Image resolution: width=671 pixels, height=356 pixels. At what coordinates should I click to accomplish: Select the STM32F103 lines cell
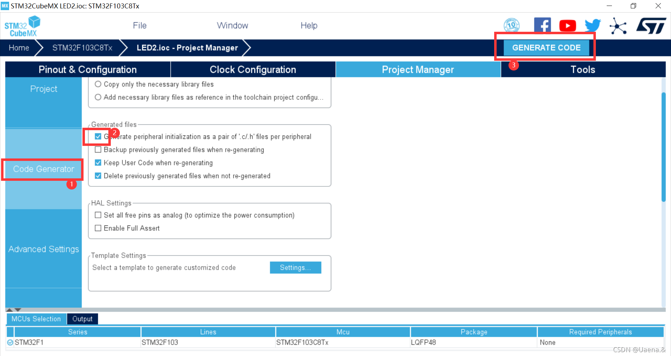[x=208, y=342]
